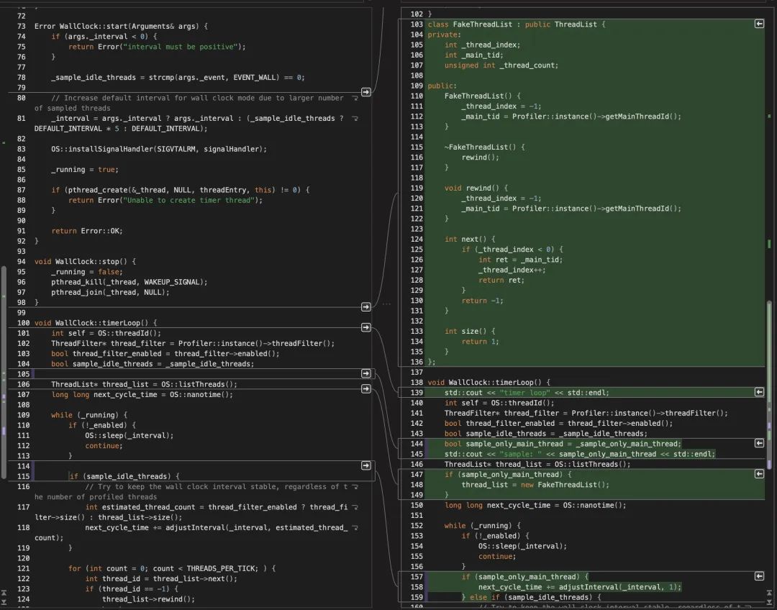The width and height of the screenshot is (777, 610).
Task: Click the OS::installSignalHandler(SIGVTALRM, signalHandler) line
Action: [x=159, y=149]
